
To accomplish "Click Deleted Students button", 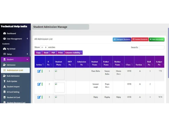I will pyautogui.click(x=140, y=39).
